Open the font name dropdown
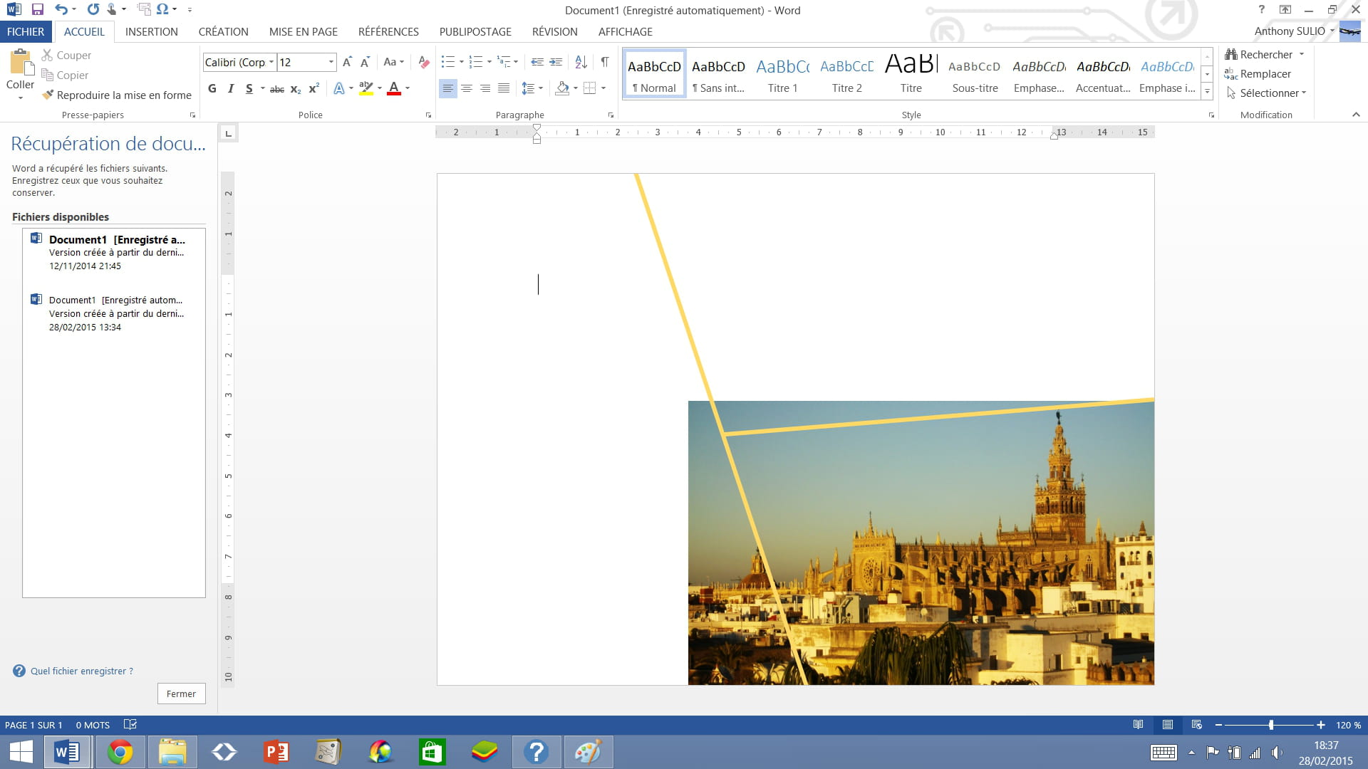Screen dimensions: 1368x769 [271, 62]
